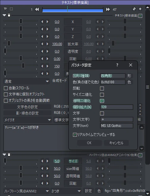Screen dimensions: 150x196
Task: Click the left X position slider thumb
Action: pos(21,21)
